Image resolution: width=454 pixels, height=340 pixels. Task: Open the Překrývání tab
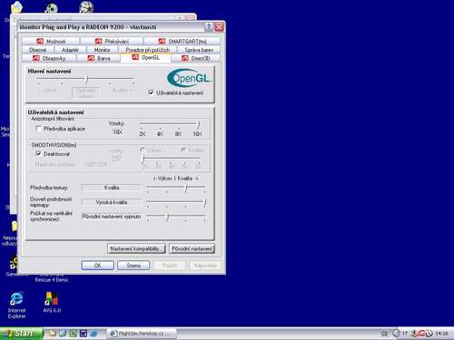(112, 41)
